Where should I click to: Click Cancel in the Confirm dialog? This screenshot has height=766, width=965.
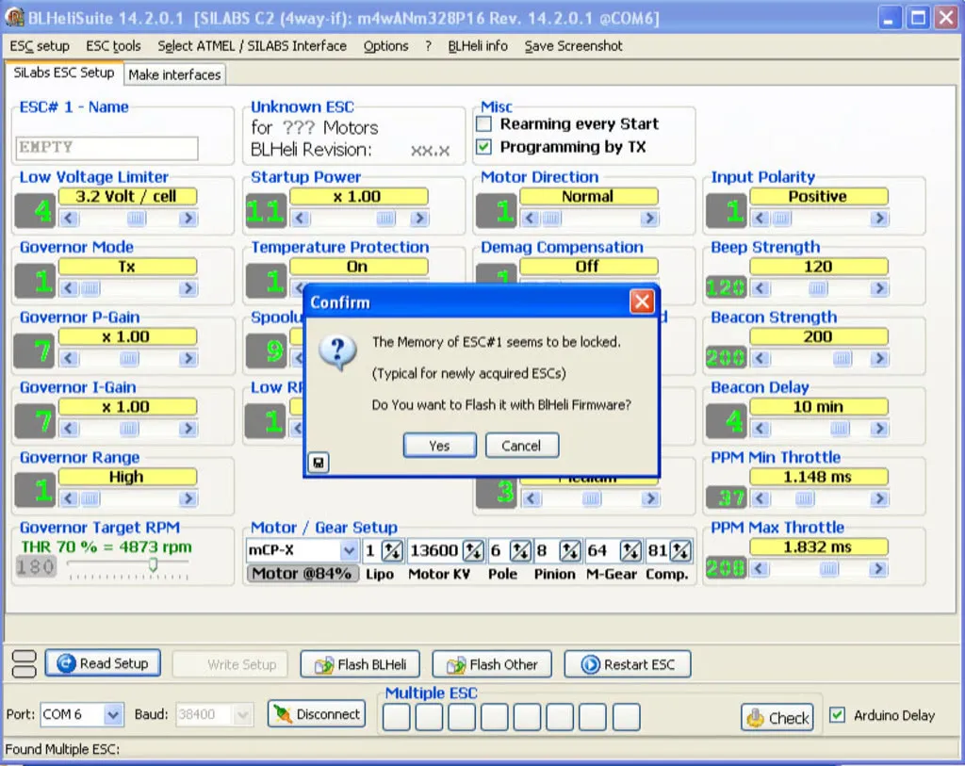521,446
